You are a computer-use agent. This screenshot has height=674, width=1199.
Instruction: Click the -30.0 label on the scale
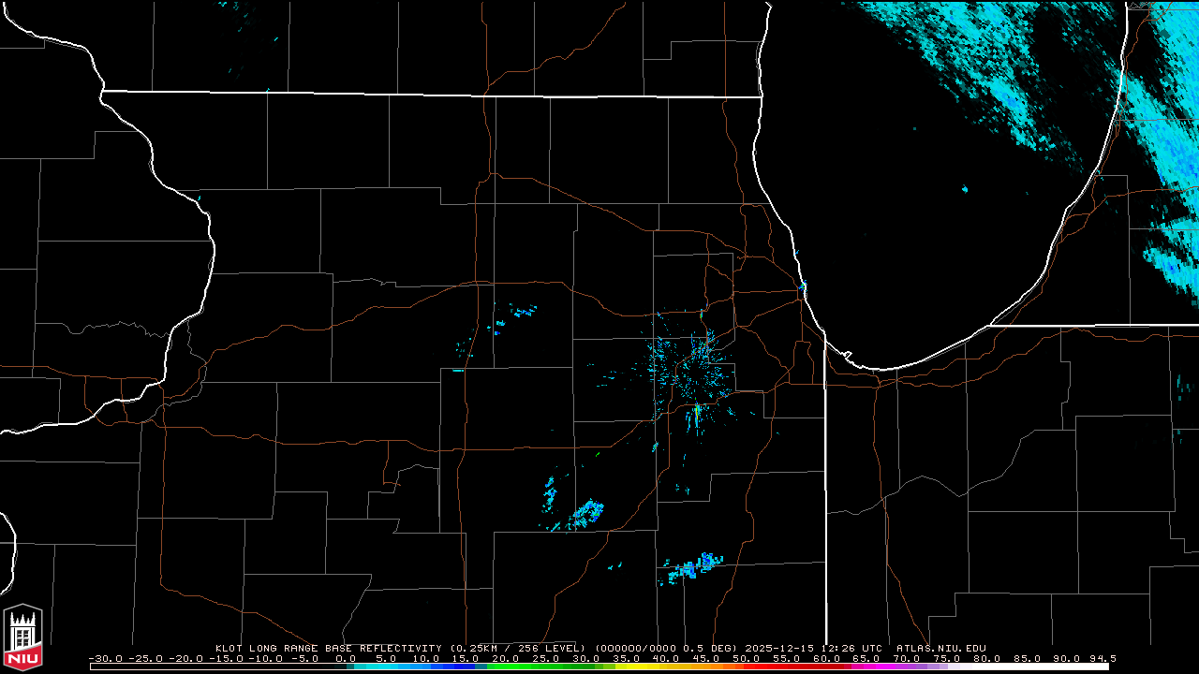[x=105, y=658]
